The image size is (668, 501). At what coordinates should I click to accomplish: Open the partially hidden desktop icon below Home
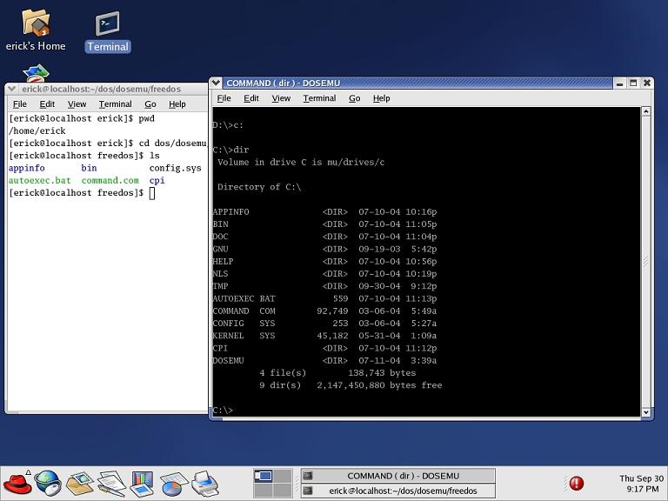pyautogui.click(x=36, y=73)
